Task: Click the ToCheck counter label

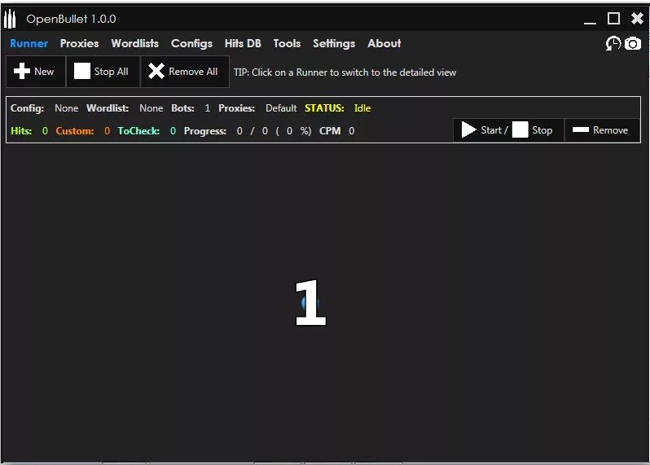Action: click(138, 131)
